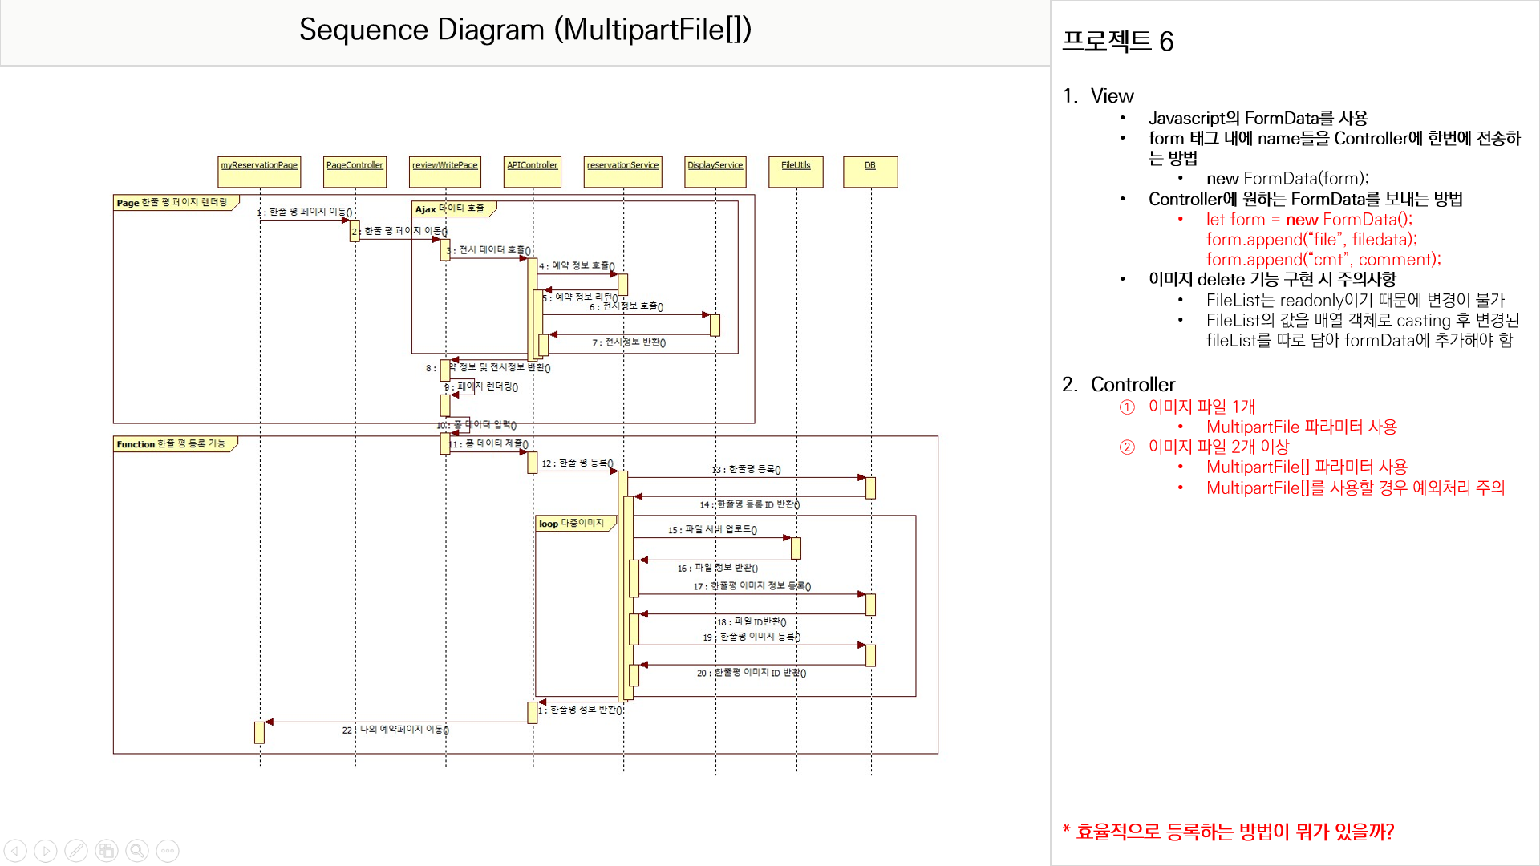Click the '2. Controller' heading
Image resolution: width=1540 pixels, height=866 pixels.
(1119, 384)
